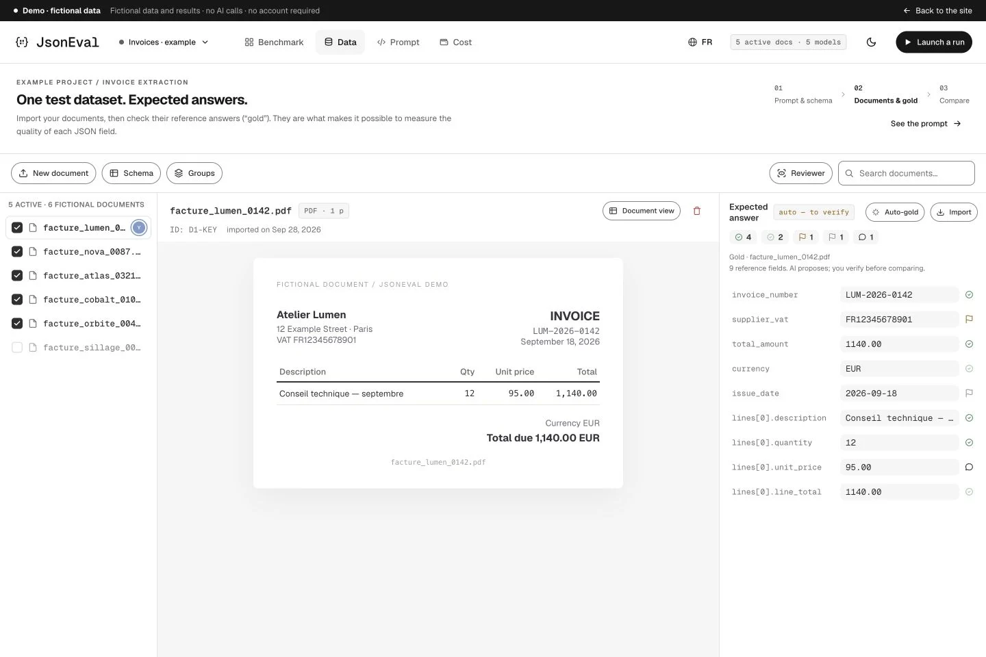986x657 pixels.
Task: Click the avatar badge on facture_lumen row
Action: coord(139,228)
